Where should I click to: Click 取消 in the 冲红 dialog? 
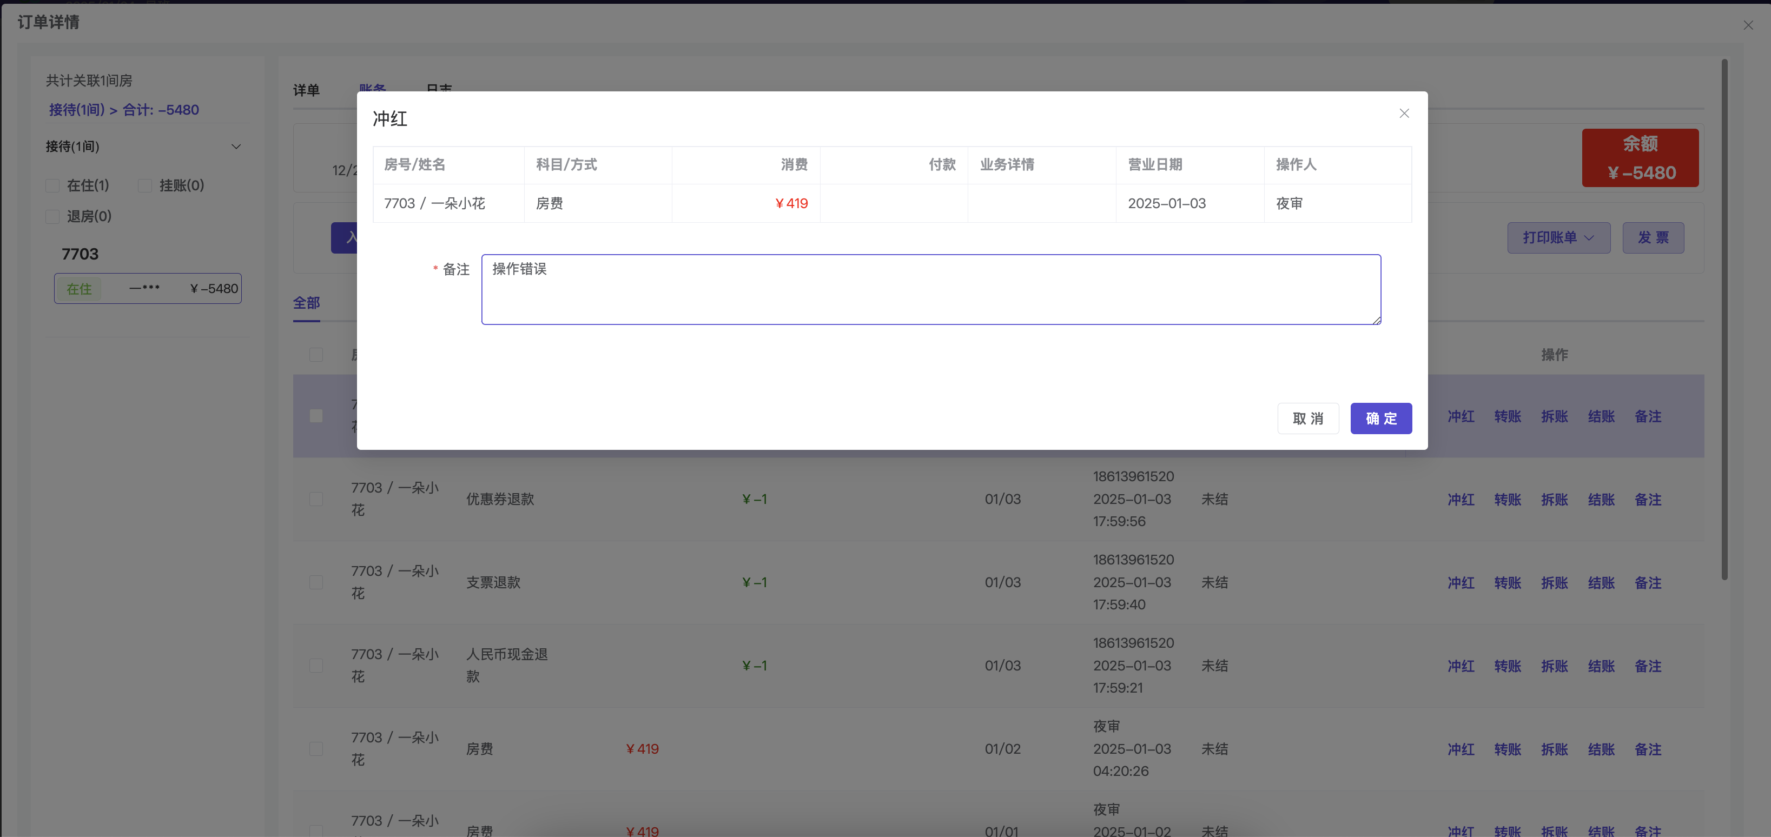(x=1307, y=418)
